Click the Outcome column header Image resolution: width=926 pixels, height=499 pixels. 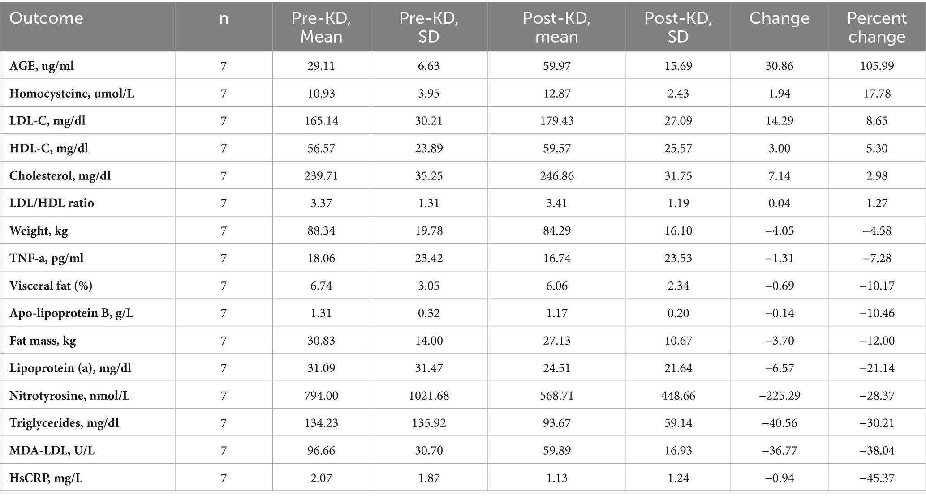coord(46,18)
